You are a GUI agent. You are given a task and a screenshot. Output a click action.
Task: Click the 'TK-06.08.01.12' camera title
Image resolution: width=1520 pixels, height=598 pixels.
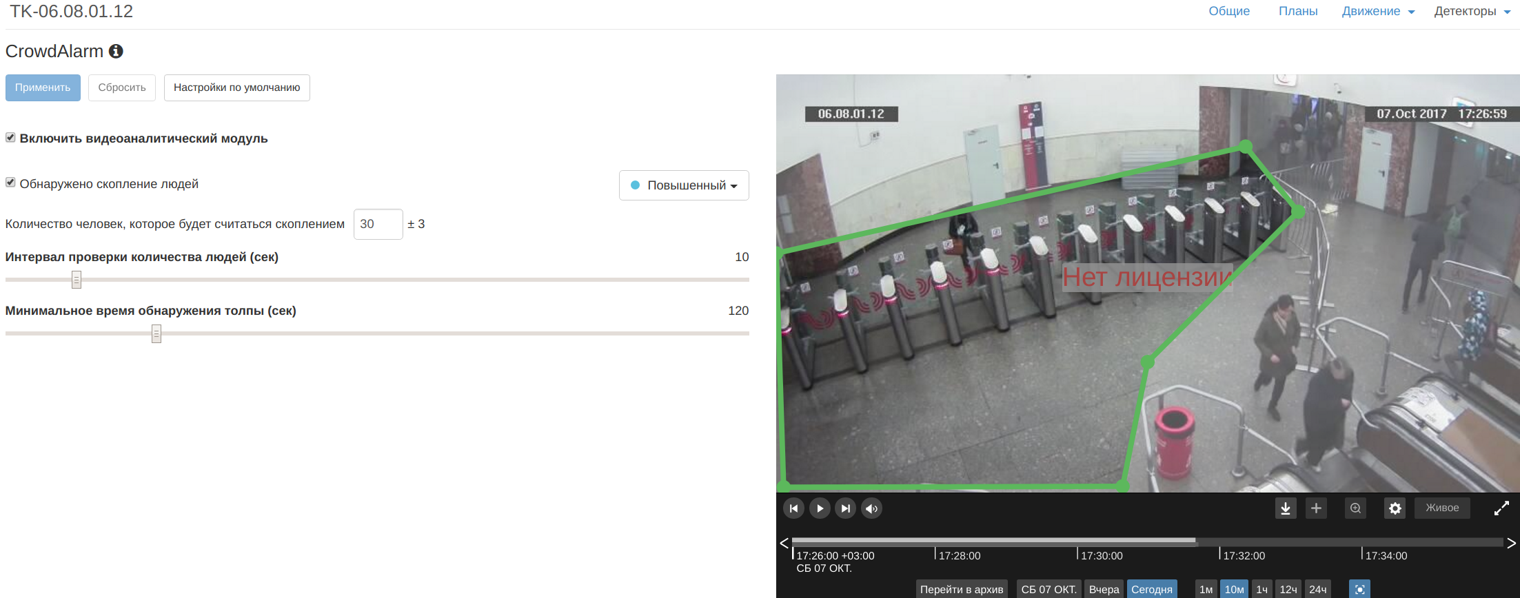pyautogui.click(x=71, y=11)
